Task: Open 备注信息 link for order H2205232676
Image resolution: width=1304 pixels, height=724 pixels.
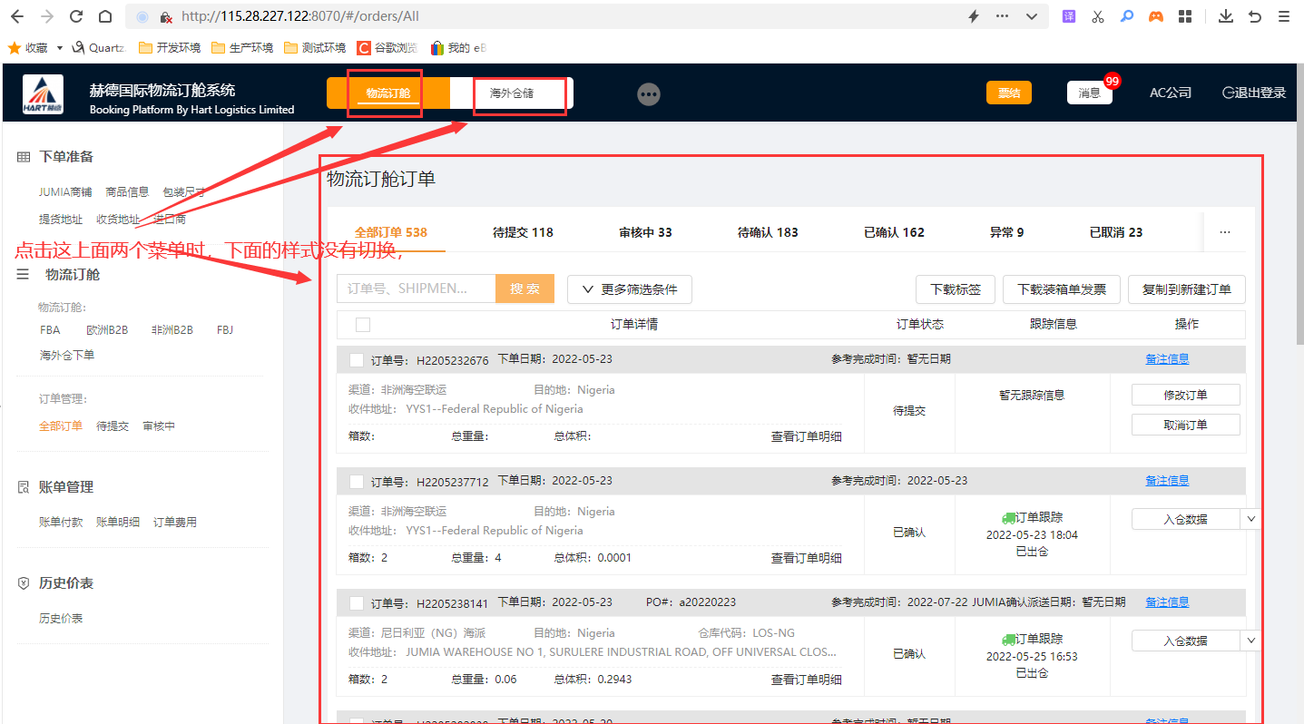Action: pos(1166,359)
